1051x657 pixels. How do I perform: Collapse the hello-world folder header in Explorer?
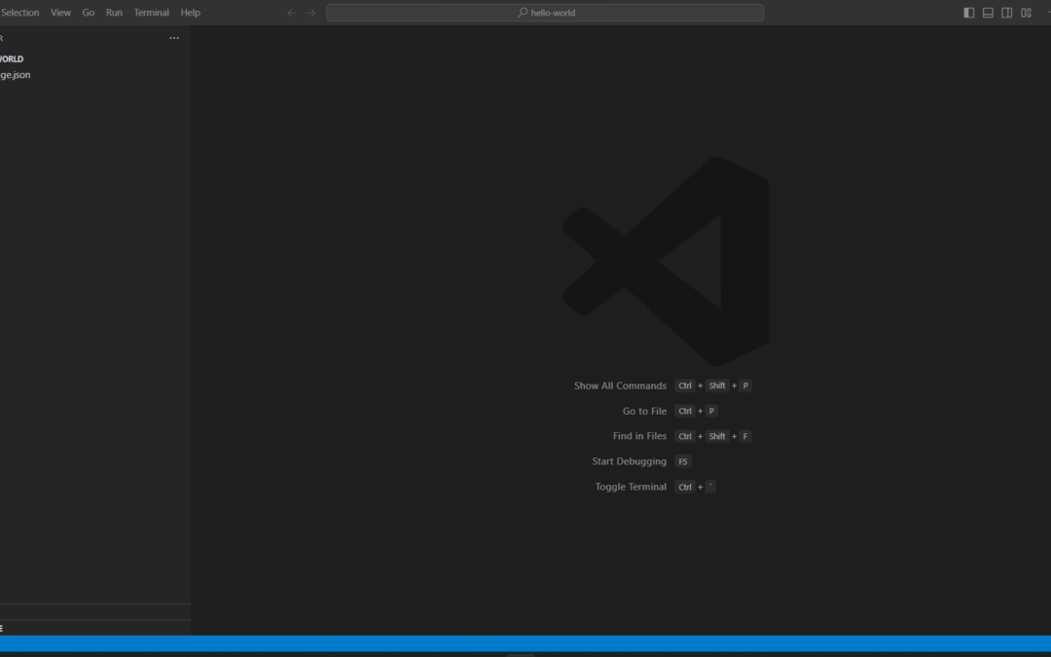pyautogui.click(x=12, y=58)
